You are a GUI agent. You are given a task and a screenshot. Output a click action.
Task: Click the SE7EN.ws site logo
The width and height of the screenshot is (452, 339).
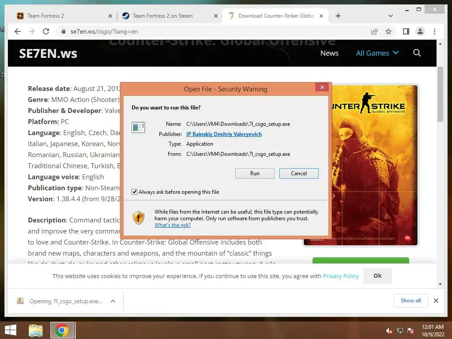(48, 53)
